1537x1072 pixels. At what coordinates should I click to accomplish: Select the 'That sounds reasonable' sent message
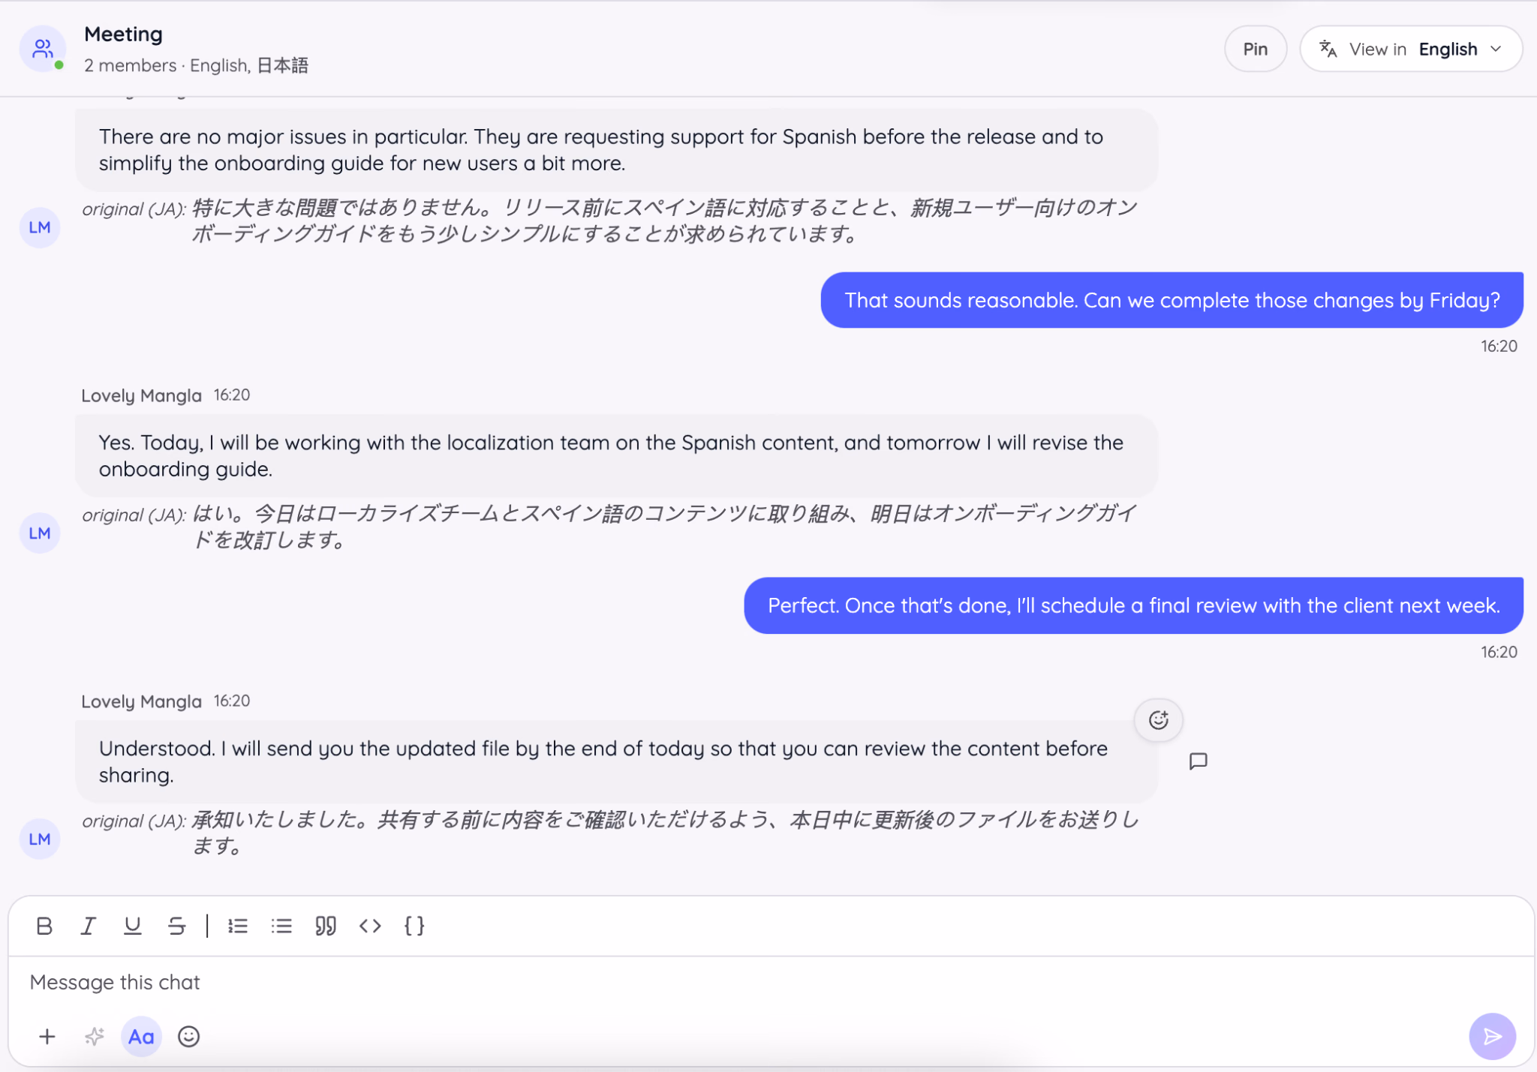click(1172, 300)
